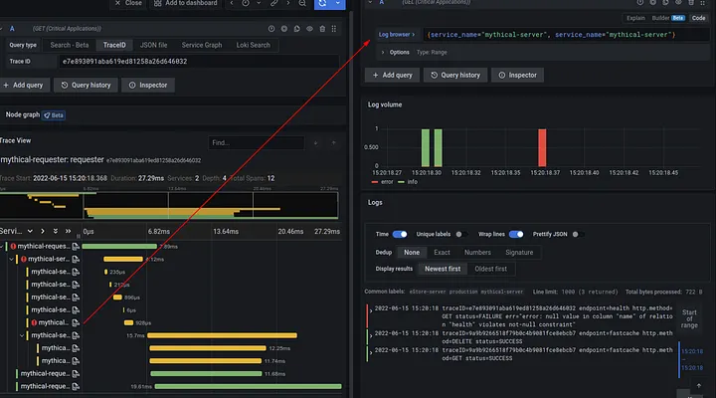Expand one span level with the down chevron by Service header
716x398 pixels.
point(30,231)
